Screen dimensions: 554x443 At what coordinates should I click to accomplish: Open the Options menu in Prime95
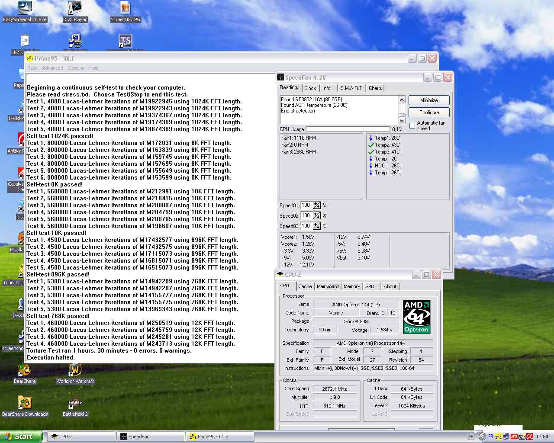76,68
